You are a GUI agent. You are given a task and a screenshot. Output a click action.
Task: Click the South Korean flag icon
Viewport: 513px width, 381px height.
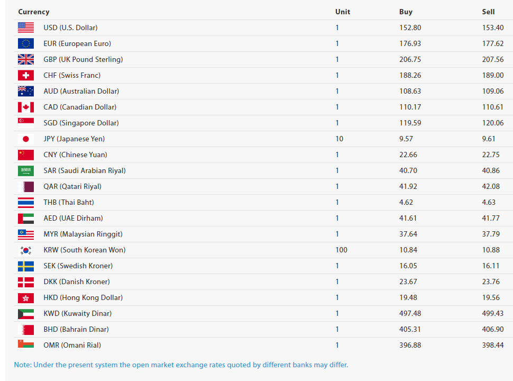pos(26,250)
